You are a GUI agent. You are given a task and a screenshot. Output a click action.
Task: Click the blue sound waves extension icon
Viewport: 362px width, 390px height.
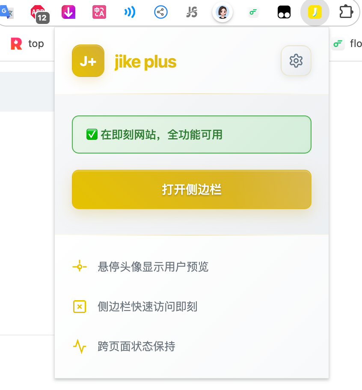(x=130, y=12)
